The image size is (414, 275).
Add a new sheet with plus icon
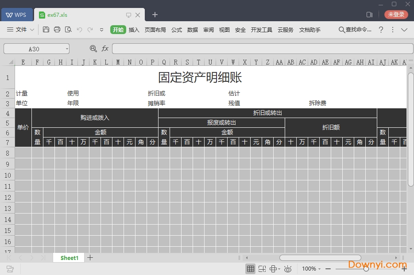(x=90, y=258)
